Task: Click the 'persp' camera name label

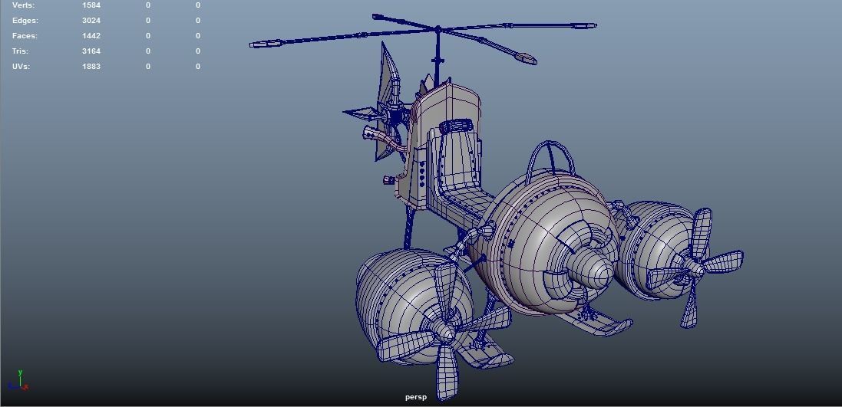Action: click(x=416, y=397)
